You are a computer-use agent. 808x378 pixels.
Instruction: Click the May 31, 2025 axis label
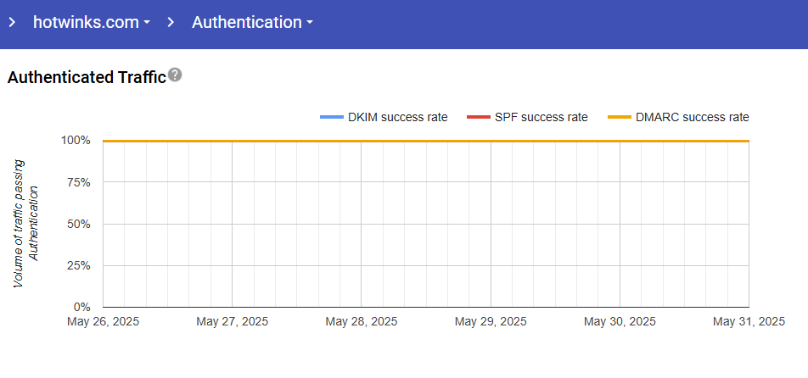[749, 322]
